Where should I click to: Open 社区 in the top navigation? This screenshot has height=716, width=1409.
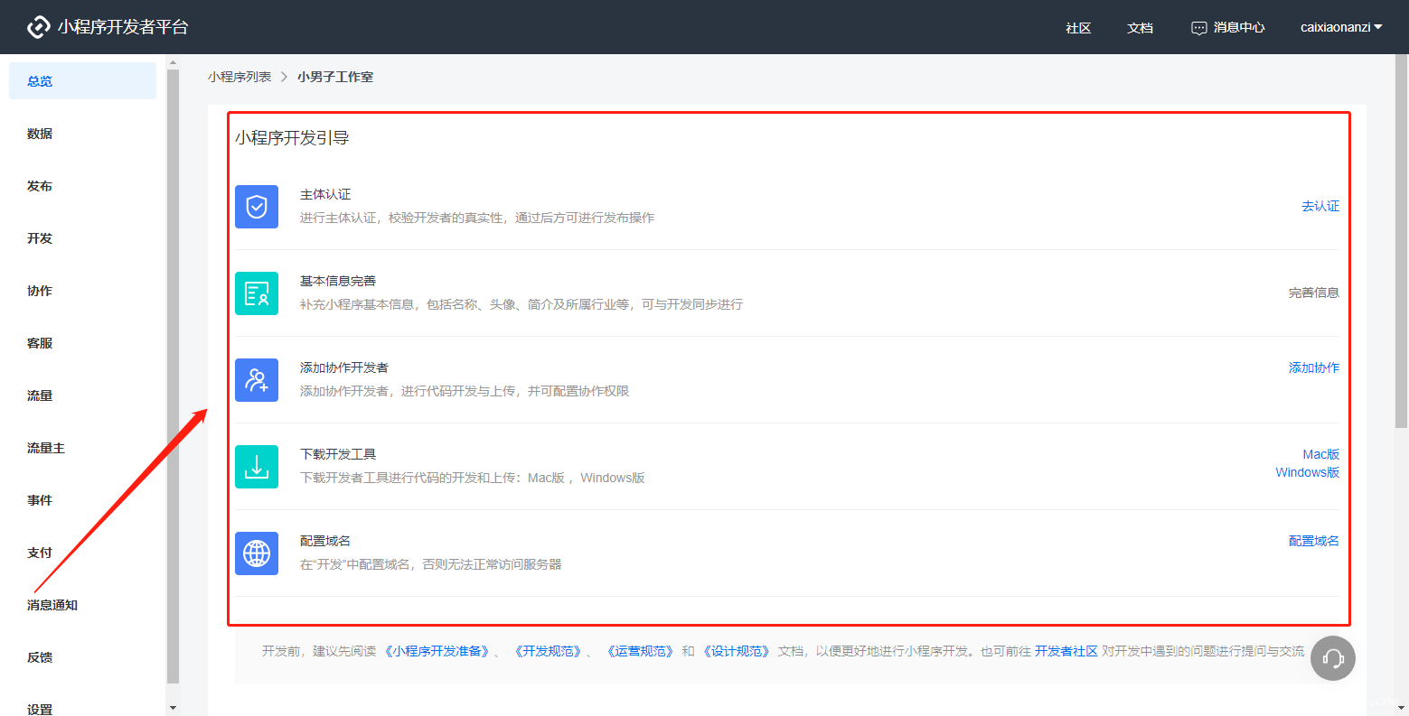coord(1077,28)
